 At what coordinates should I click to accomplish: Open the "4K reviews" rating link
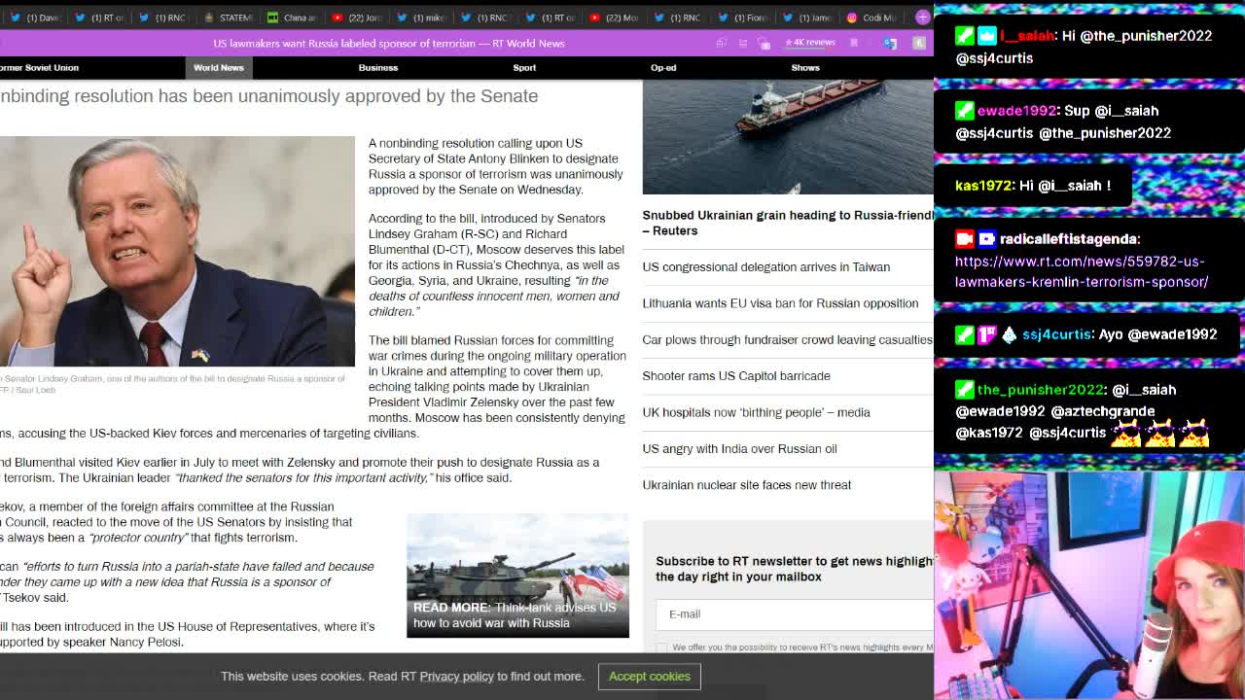[810, 43]
